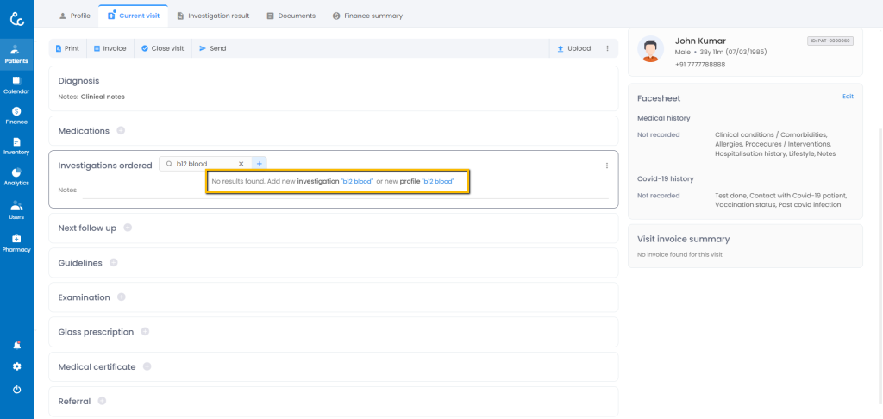Open Pharmacy in the sidebar

point(16,242)
